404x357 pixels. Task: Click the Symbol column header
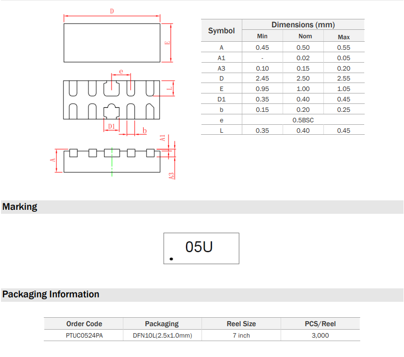click(x=221, y=31)
